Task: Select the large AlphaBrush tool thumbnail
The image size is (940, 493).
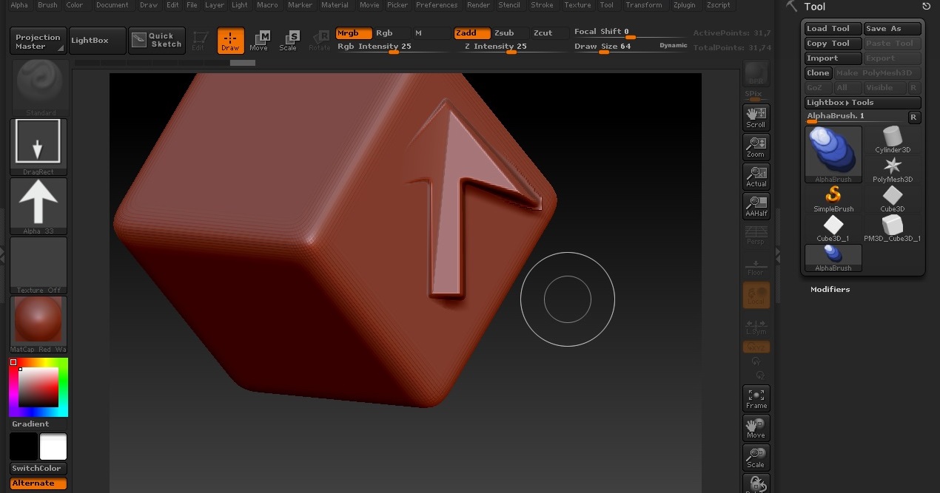Action: point(833,154)
